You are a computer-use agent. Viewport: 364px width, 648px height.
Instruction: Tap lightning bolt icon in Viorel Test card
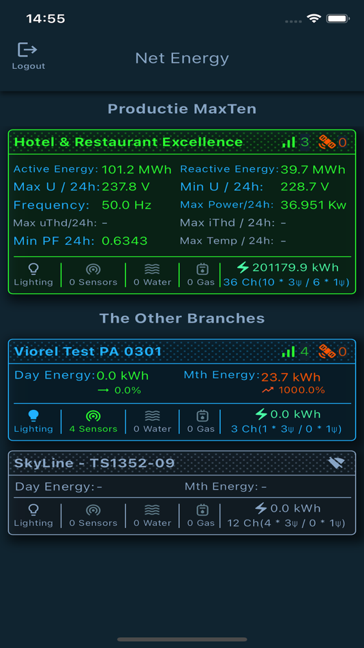coord(261,414)
